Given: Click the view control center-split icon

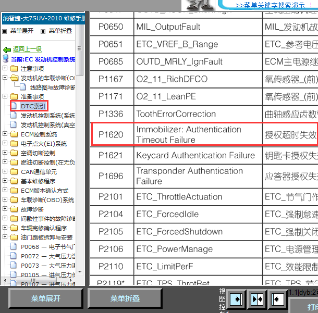Looking at the screenshot, I should [x=257, y=299].
